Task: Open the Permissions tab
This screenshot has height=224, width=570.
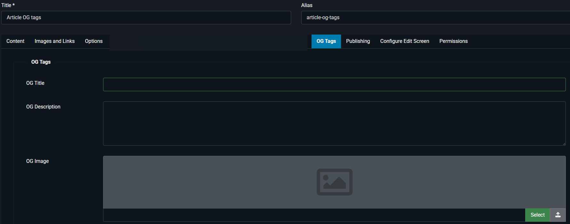Action: click(453, 41)
